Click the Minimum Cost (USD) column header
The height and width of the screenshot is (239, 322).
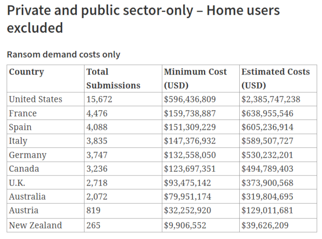pos(195,79)
